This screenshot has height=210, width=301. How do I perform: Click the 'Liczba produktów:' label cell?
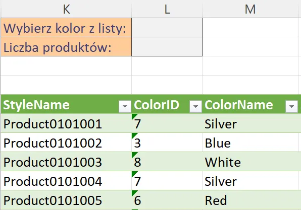(x=66, y=47)
